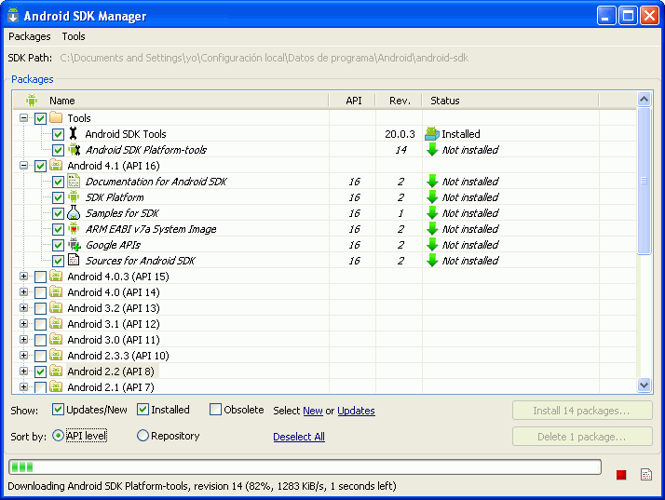Click the API column header

[x=353, y=101]
